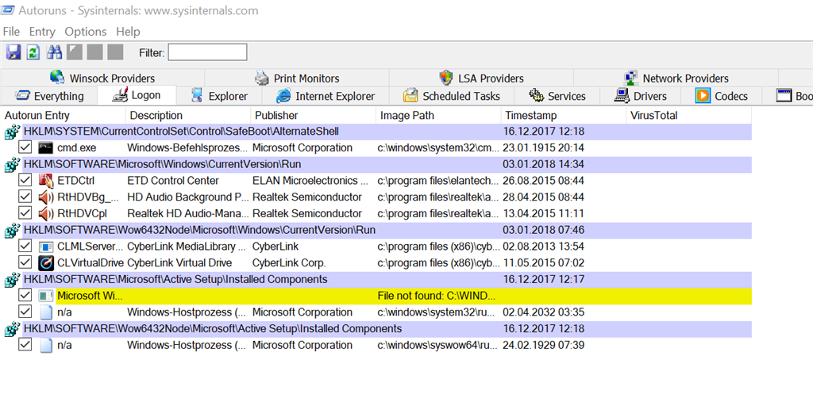
Task: Click the CLMLServer entry icon
Action: pos(46,247)
